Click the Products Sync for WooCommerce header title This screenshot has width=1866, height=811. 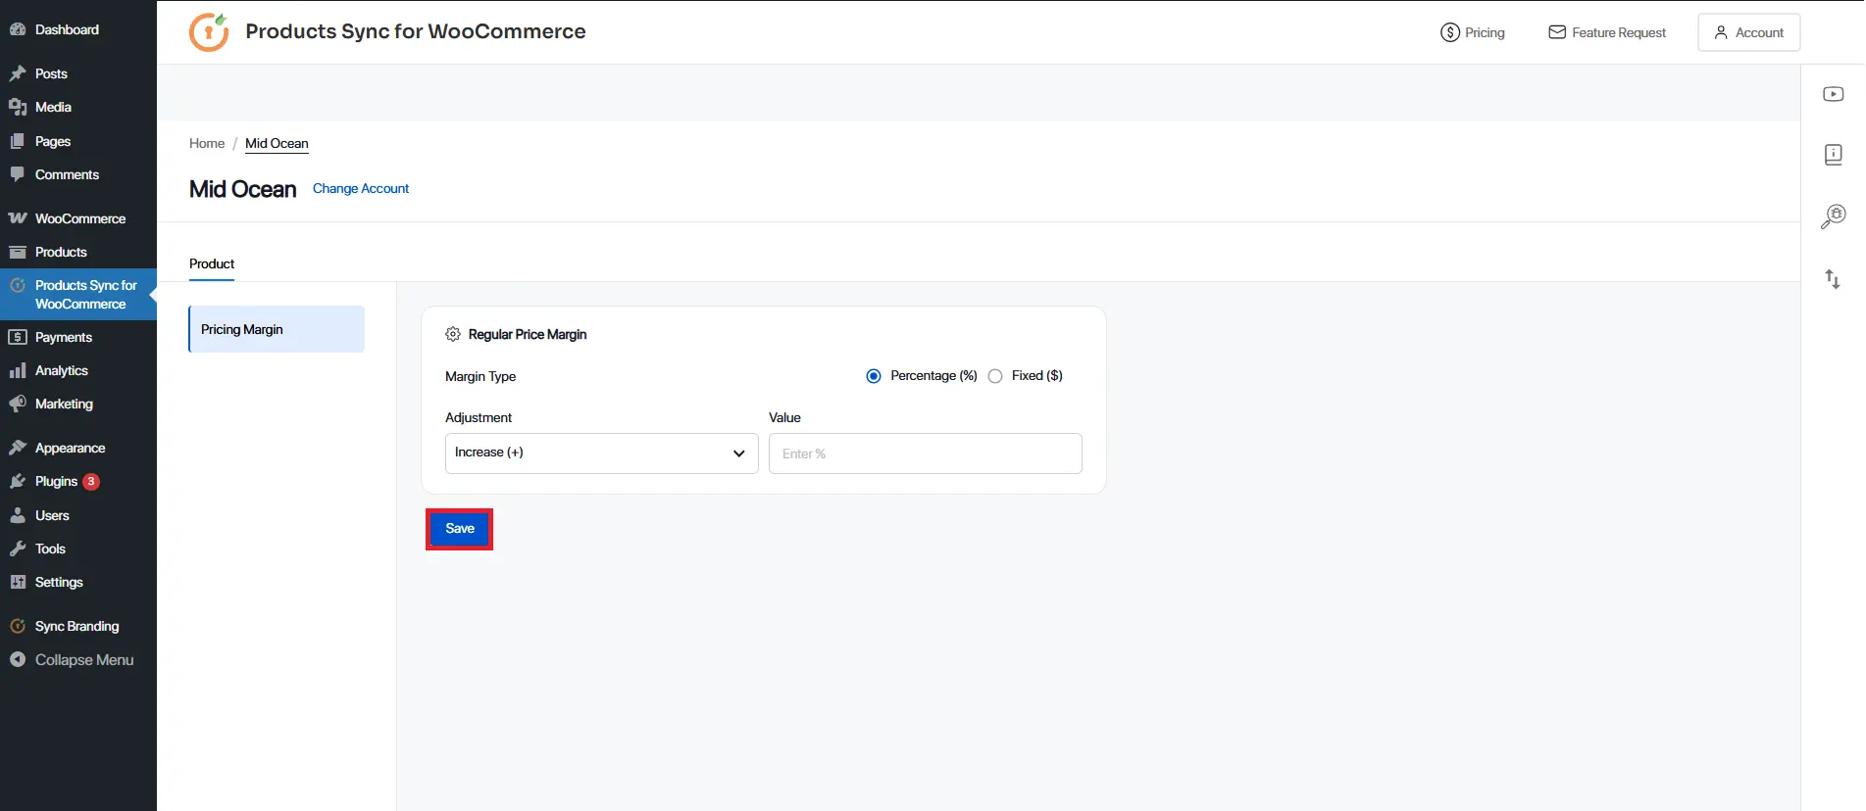(416, 31)
